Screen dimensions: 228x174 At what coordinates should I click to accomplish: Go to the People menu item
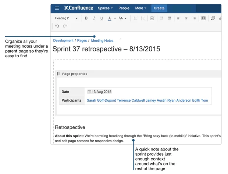coord(124,8)
